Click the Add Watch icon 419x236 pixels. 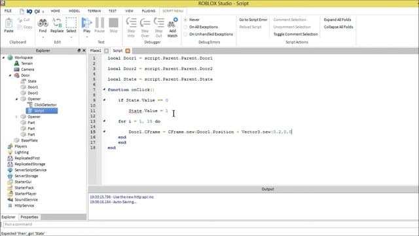[x=172, y=23]
